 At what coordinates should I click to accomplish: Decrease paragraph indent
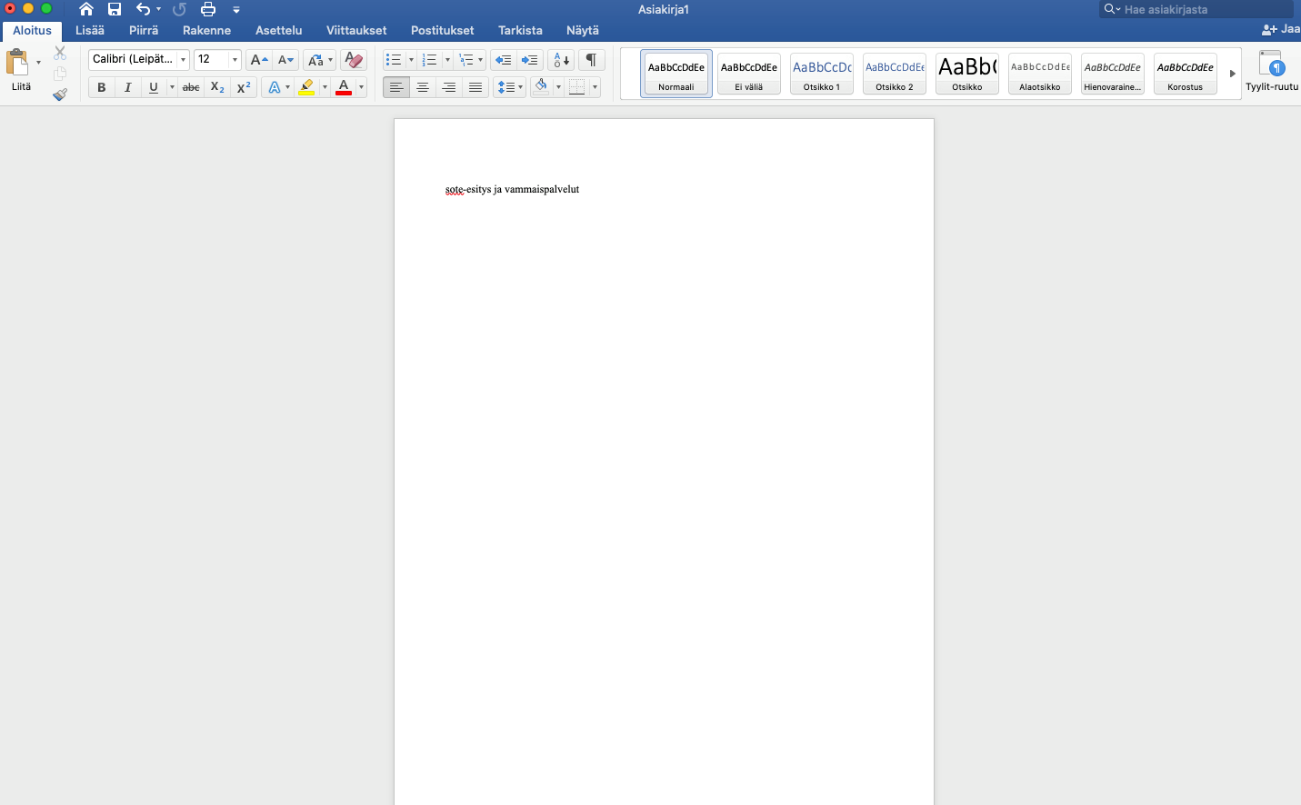[503, 60]
